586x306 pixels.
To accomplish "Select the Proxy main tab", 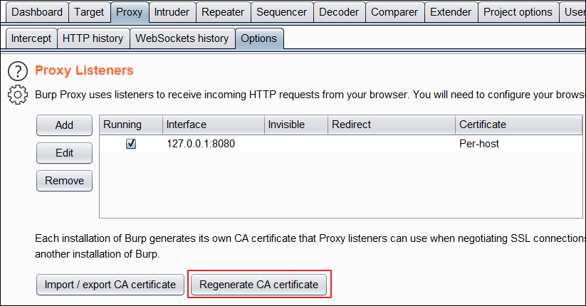I will tap(130, 12).
